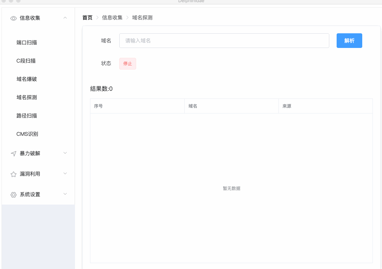Click the 首页 breadcrumb link
382x269 pixels.
(x=87, y=18)
